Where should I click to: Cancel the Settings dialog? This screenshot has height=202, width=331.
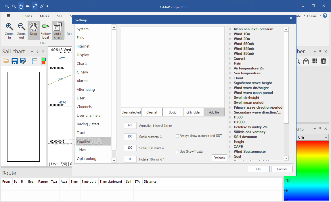point(282,169)
